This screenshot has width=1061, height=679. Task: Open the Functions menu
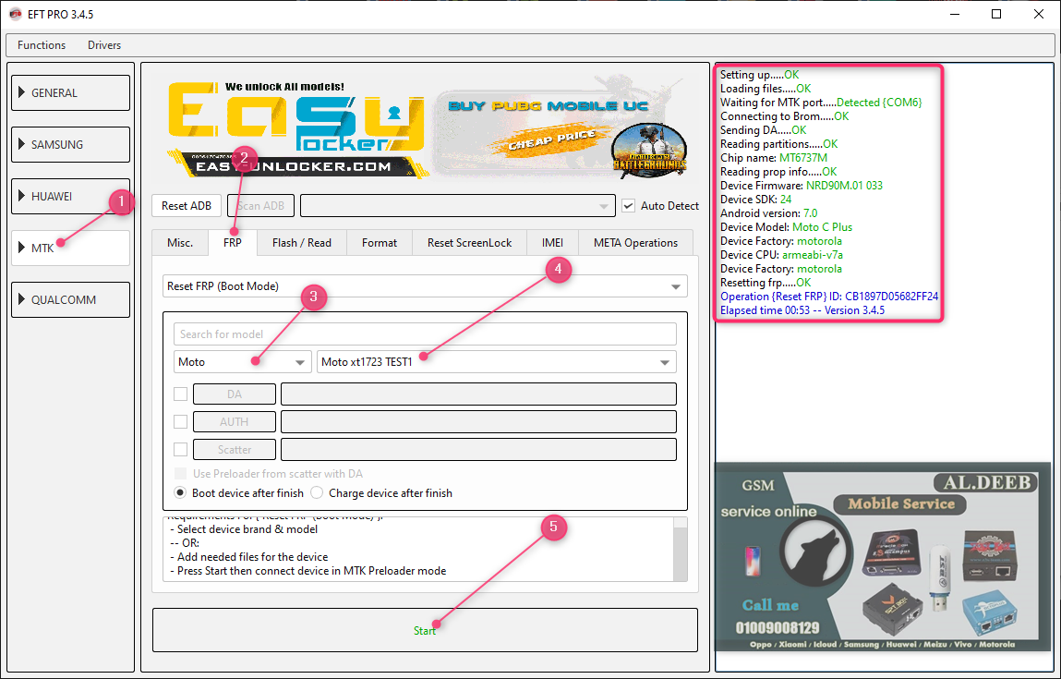point(42,45)
